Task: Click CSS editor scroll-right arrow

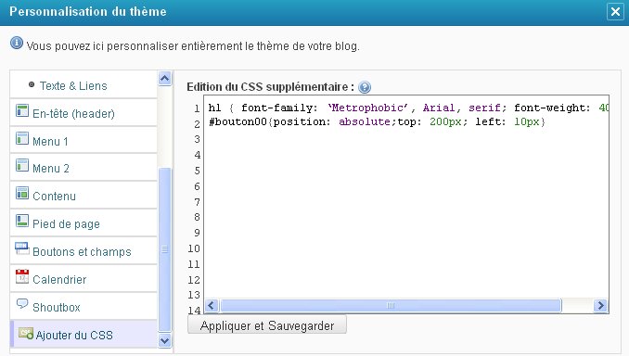Action: (x=600, y=306)
